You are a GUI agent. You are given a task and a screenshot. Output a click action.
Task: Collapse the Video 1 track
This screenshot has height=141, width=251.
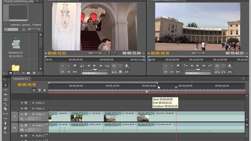(33, 114)
